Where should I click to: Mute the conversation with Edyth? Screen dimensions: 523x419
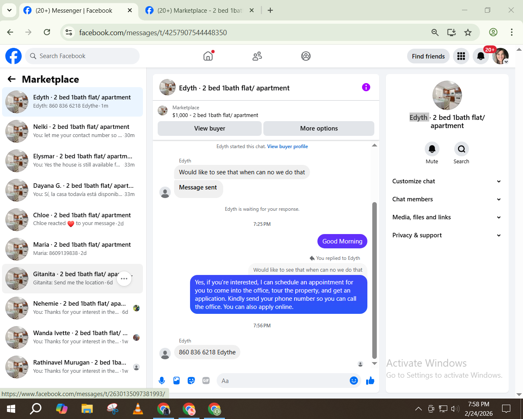(432, 149)
